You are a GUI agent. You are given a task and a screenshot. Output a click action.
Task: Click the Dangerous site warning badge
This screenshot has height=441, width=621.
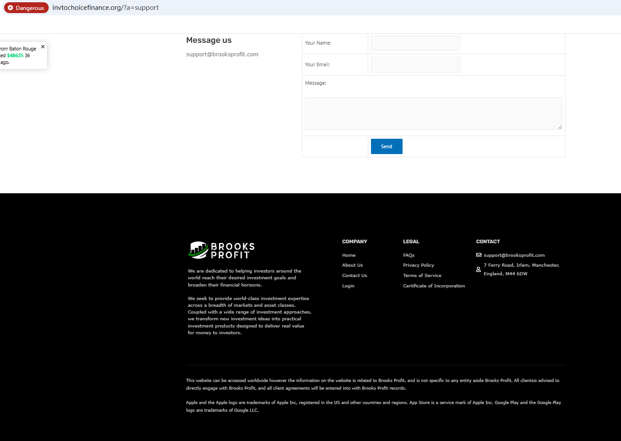(x=26, y=8)
